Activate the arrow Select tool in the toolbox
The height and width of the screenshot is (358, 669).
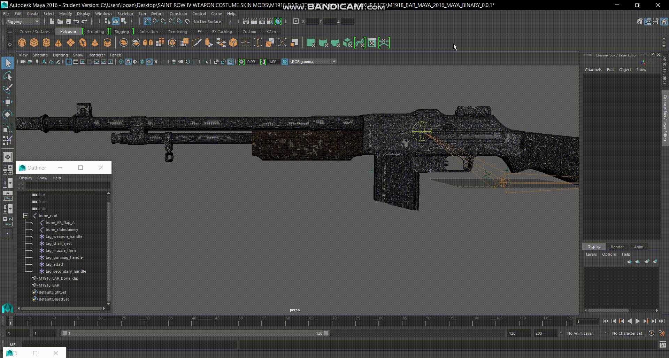(7, 63)
